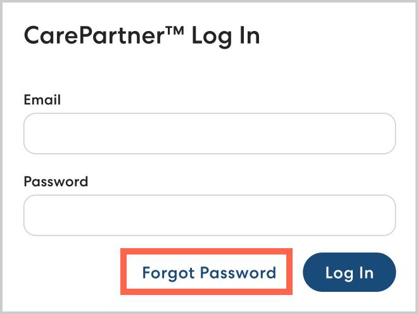Click the Password label text
The height and width of the screenshot is (314, 418).
click(56, 182)
